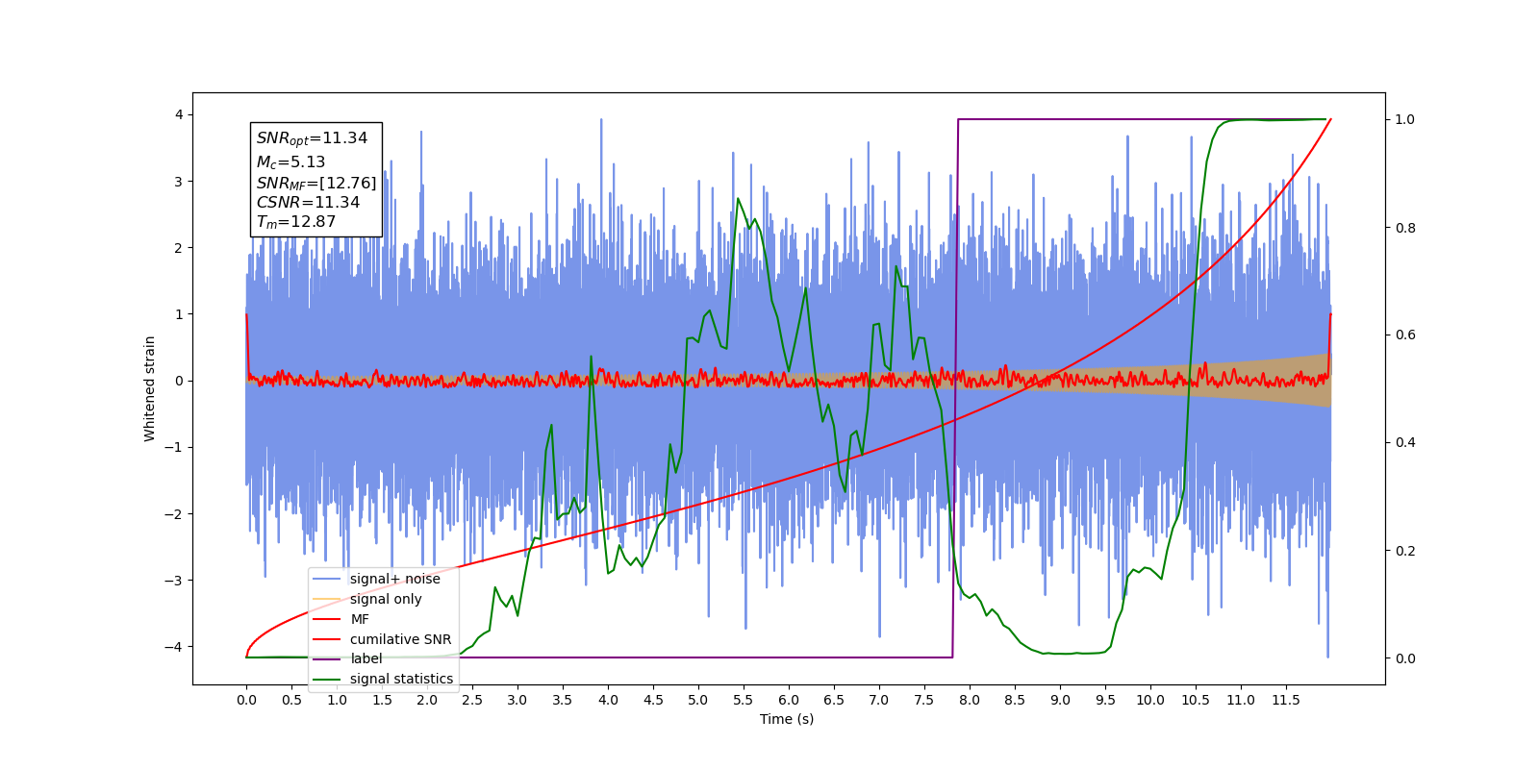The height and width of the screenshot is (769, 1539).
Task: Click the 'MF' legend label
Action: (360, 619)
